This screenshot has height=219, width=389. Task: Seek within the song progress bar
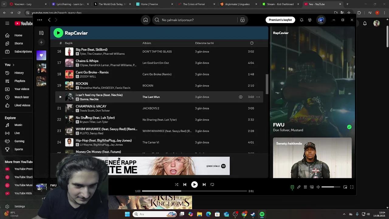pos(194,191)
